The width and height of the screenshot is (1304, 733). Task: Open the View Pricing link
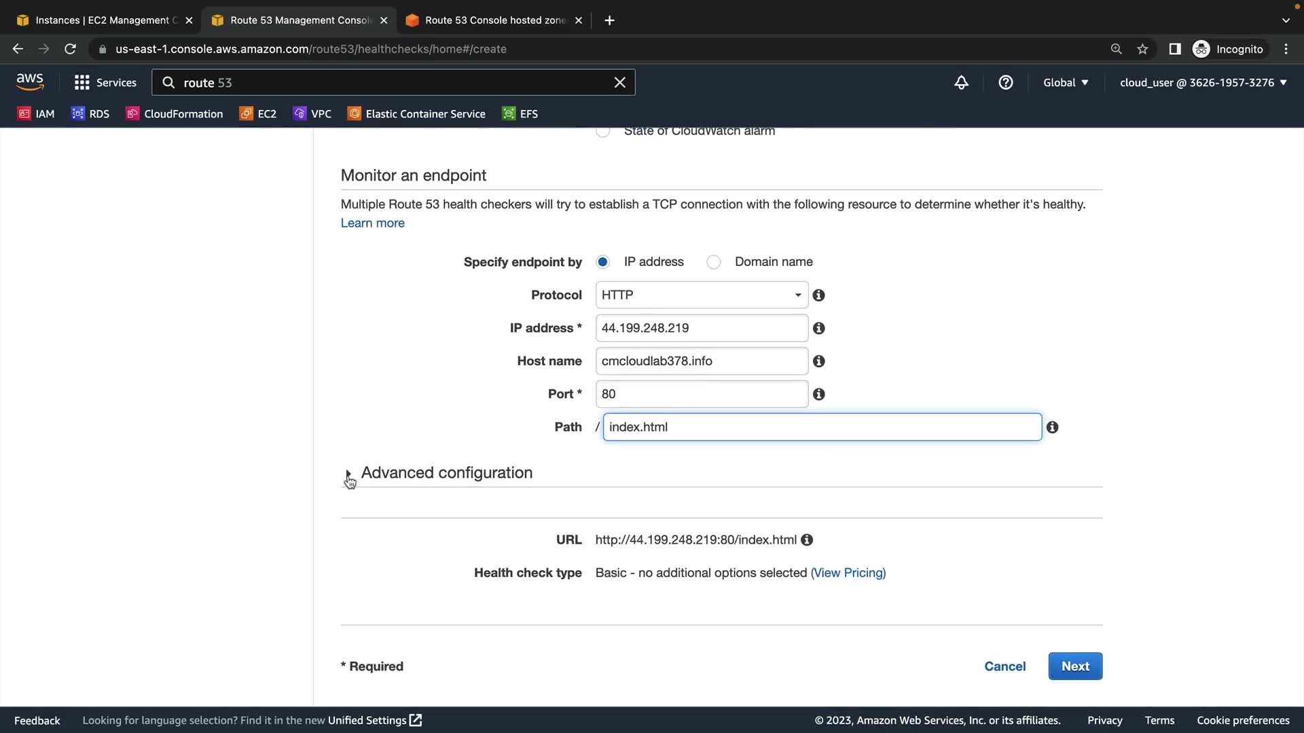tap(848, 573)
